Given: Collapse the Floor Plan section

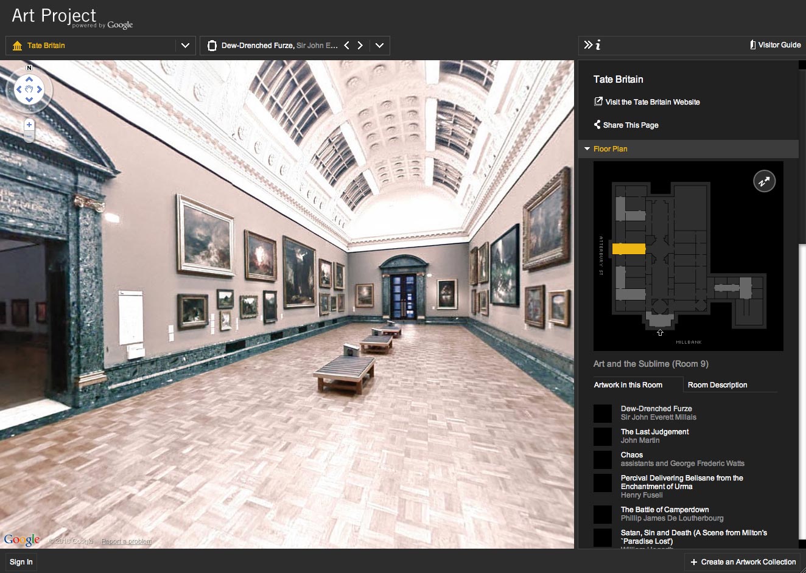Looking at the screenshot, I should 587,149.
